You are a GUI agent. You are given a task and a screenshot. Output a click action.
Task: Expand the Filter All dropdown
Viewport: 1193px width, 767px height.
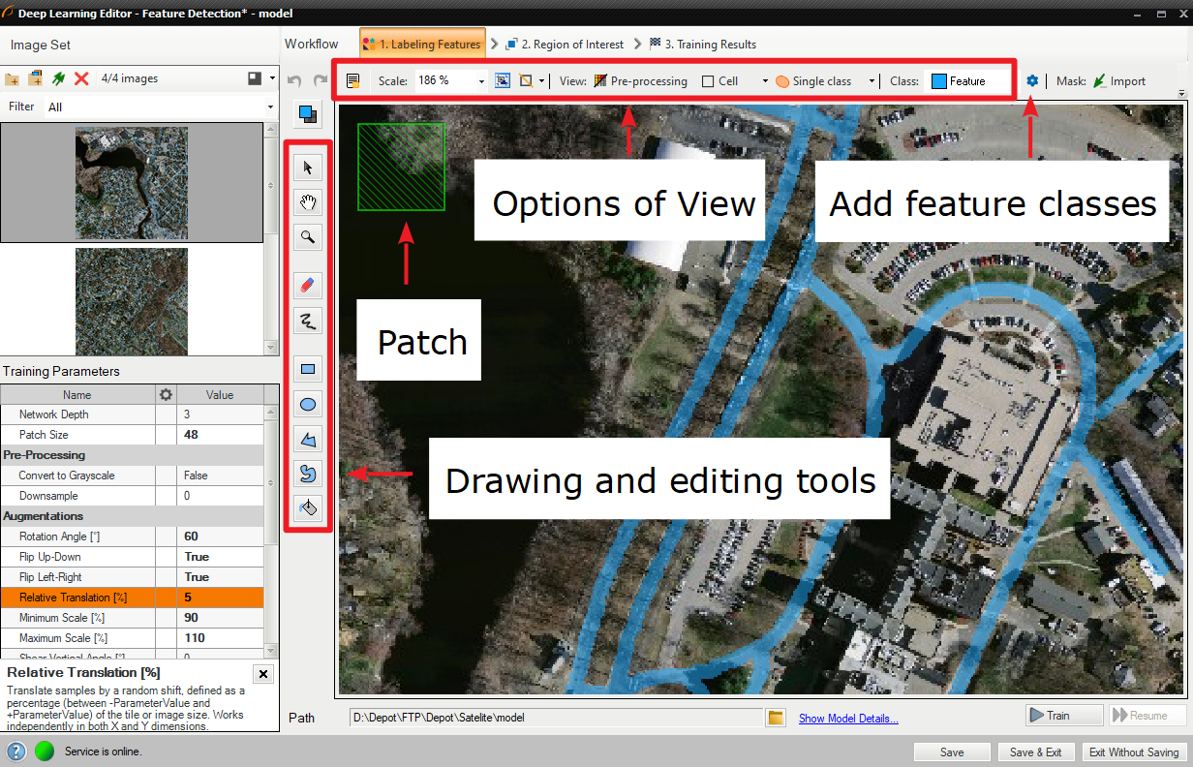[x=270, y=107]
